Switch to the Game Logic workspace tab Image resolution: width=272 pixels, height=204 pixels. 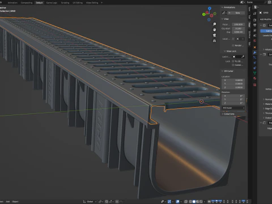pos(52,3)
